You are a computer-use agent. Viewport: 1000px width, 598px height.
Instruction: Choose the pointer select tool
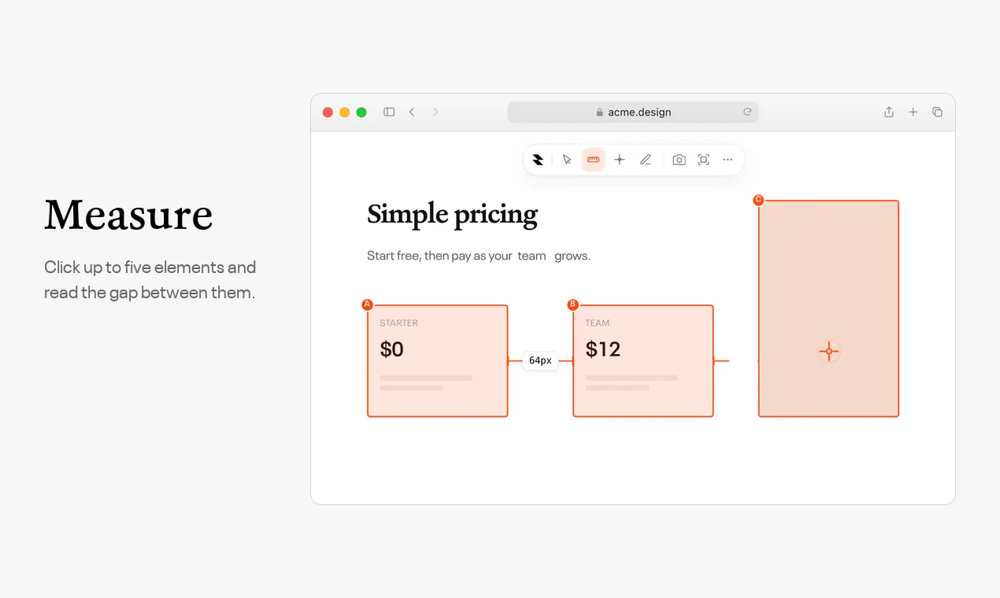tap(567, 160)
